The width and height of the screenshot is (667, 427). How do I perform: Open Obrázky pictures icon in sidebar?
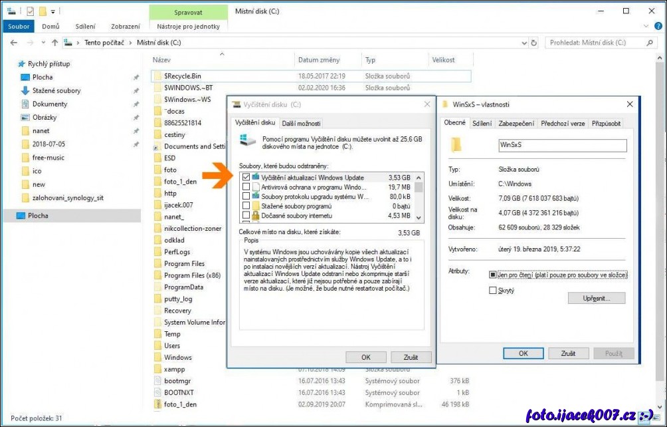(x=26, y=118)
